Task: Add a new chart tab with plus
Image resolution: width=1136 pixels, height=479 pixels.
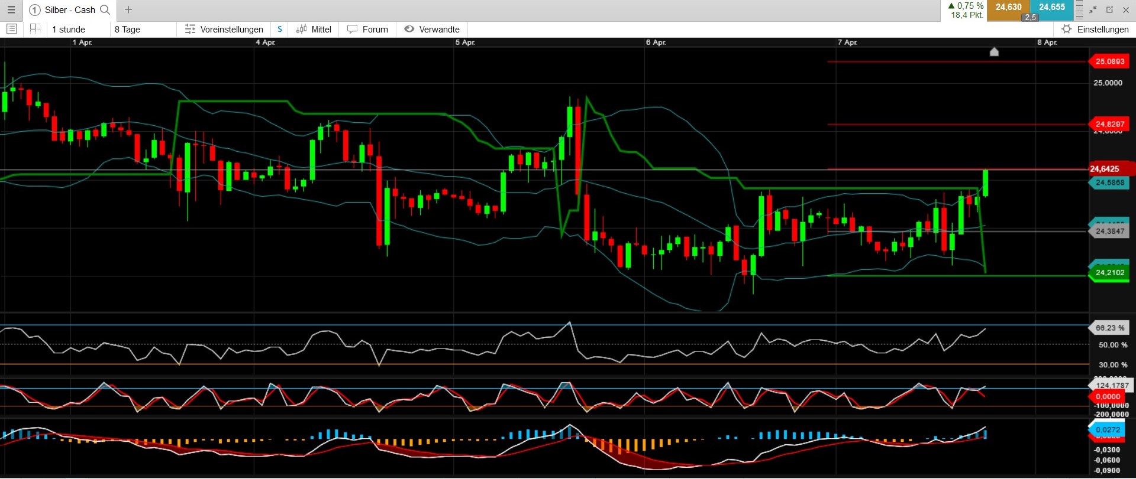Action: click(x=128, y=9)
